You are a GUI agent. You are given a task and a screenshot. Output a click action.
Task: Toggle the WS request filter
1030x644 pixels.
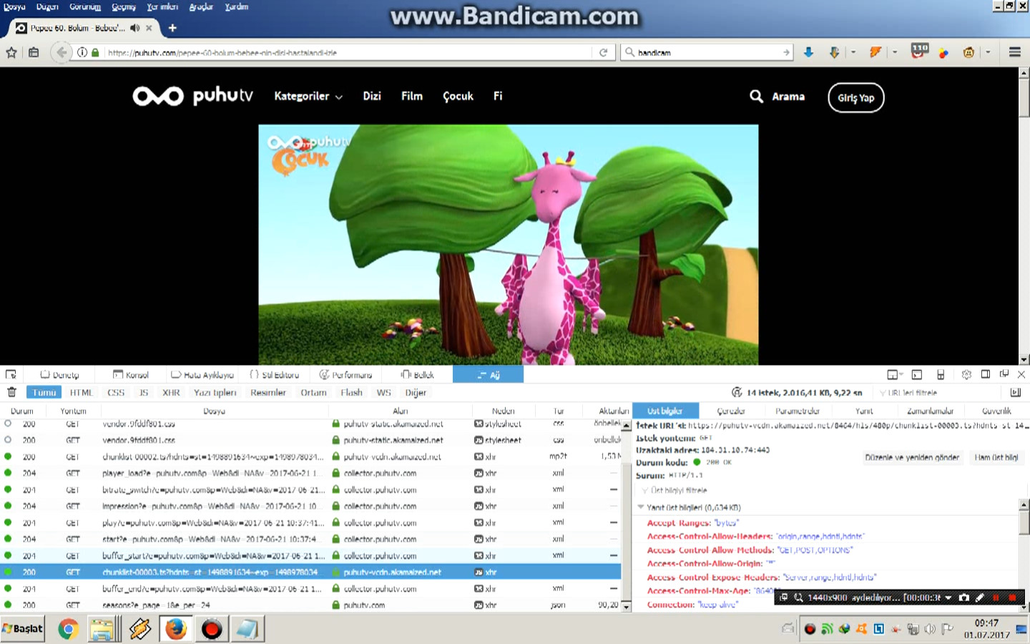(384, 392)
